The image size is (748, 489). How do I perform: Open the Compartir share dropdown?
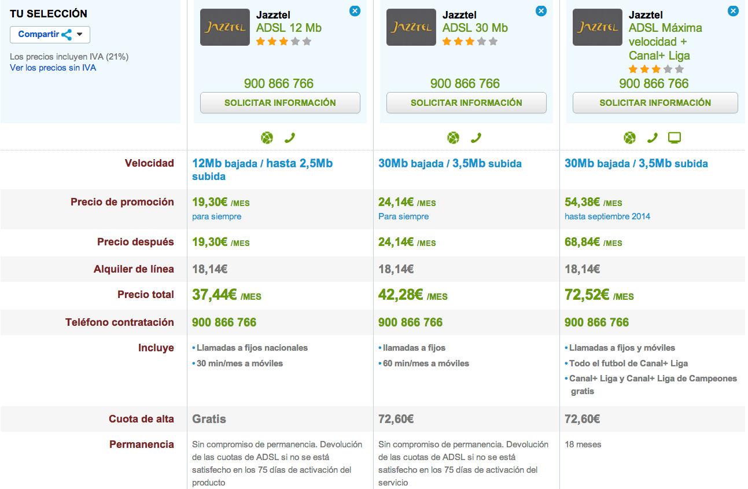tap(50, 35)
